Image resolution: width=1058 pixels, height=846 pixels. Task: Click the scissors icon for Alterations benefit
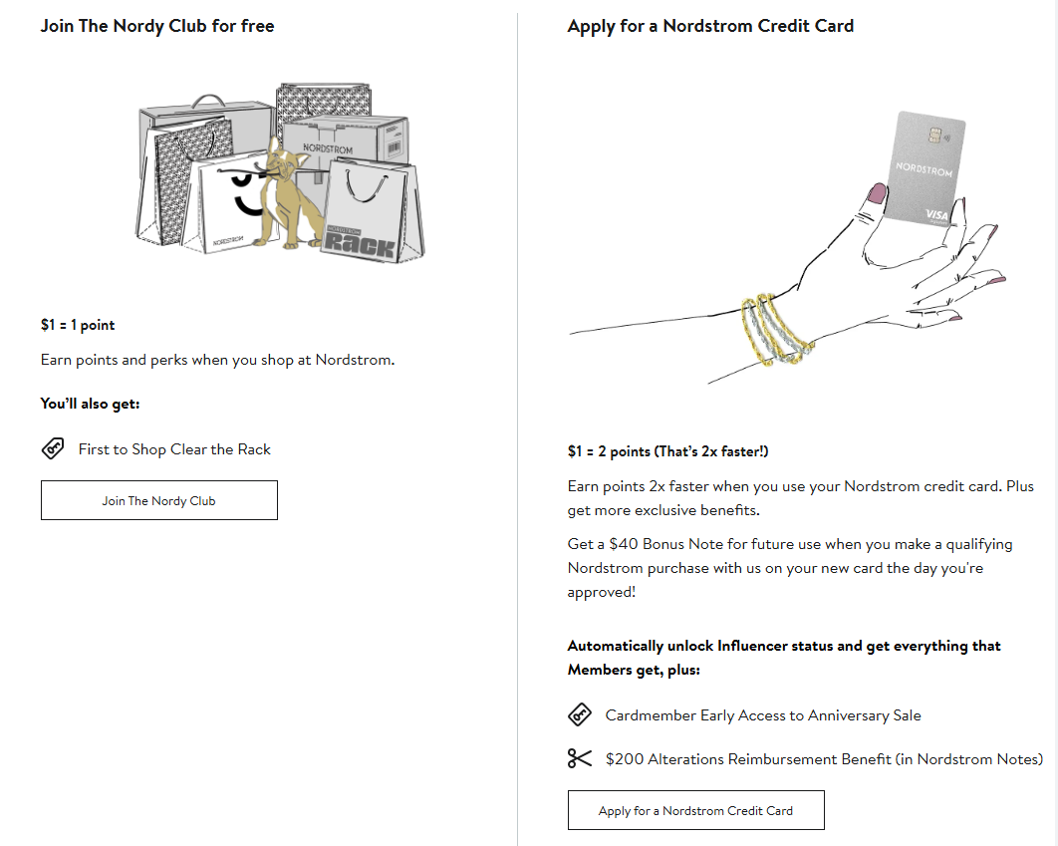click(580, 759)
